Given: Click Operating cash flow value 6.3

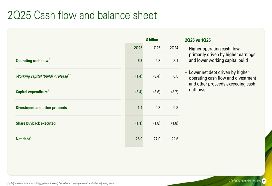Looking at the screenshot, I should click(x=140, y=61).
